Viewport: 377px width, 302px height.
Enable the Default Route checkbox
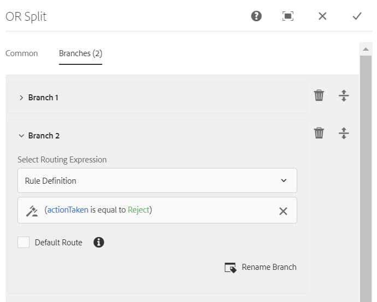pyautogui.click(x=23, y=243)
